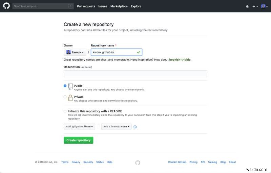The image size is (271, 173).
Task: Open Marketplace from the header
Action: pos(119,6)
